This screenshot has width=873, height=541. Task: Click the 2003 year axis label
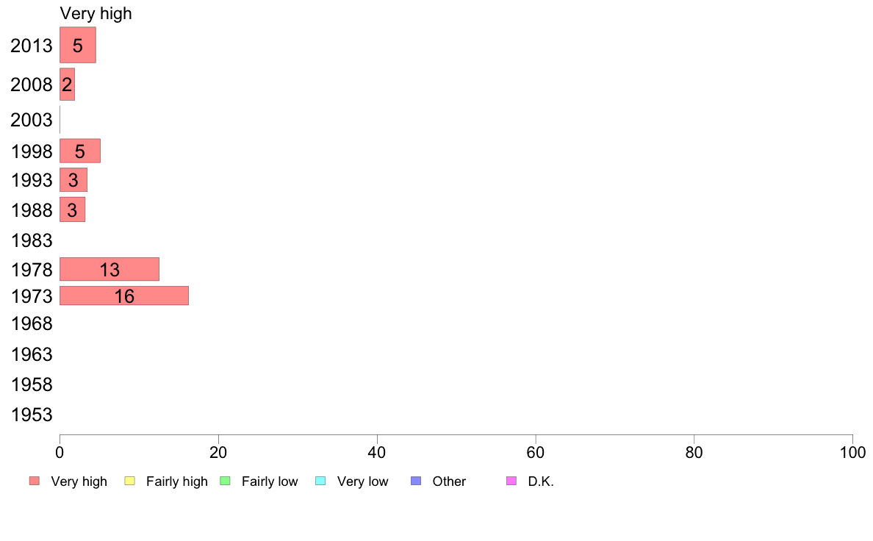pos(31,120)
